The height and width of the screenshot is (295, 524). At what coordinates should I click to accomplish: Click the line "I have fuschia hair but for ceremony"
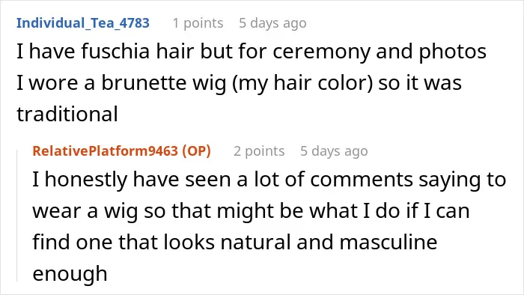tap(252, 52)
